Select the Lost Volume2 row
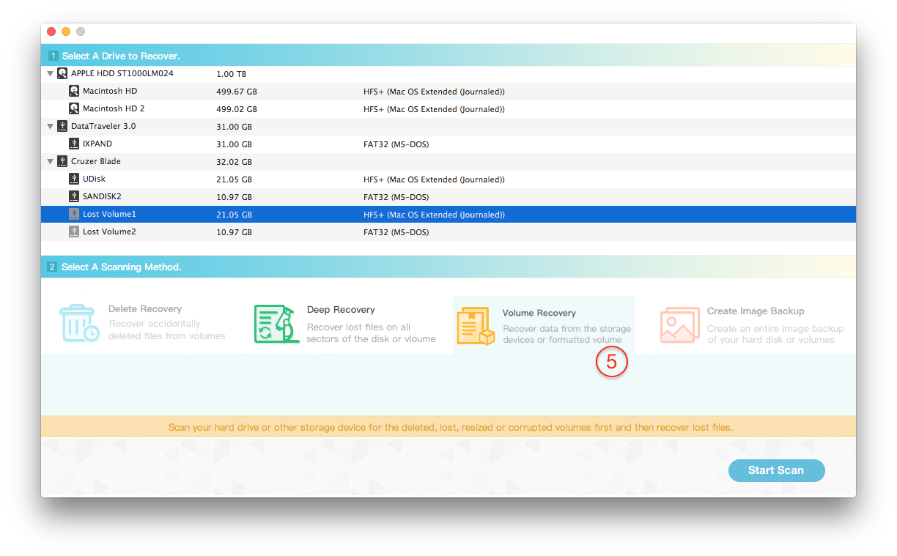The image size is (897, 556). coord(448,231)
